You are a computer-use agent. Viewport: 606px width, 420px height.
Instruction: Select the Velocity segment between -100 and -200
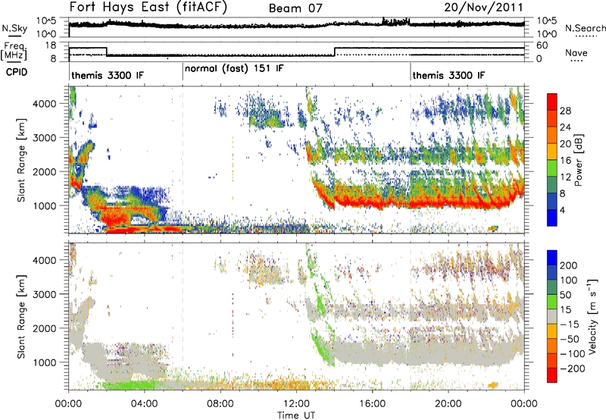[552, 360]
